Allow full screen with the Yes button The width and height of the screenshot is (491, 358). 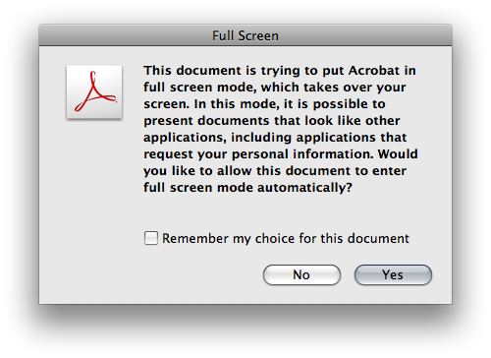pos(393,274)
